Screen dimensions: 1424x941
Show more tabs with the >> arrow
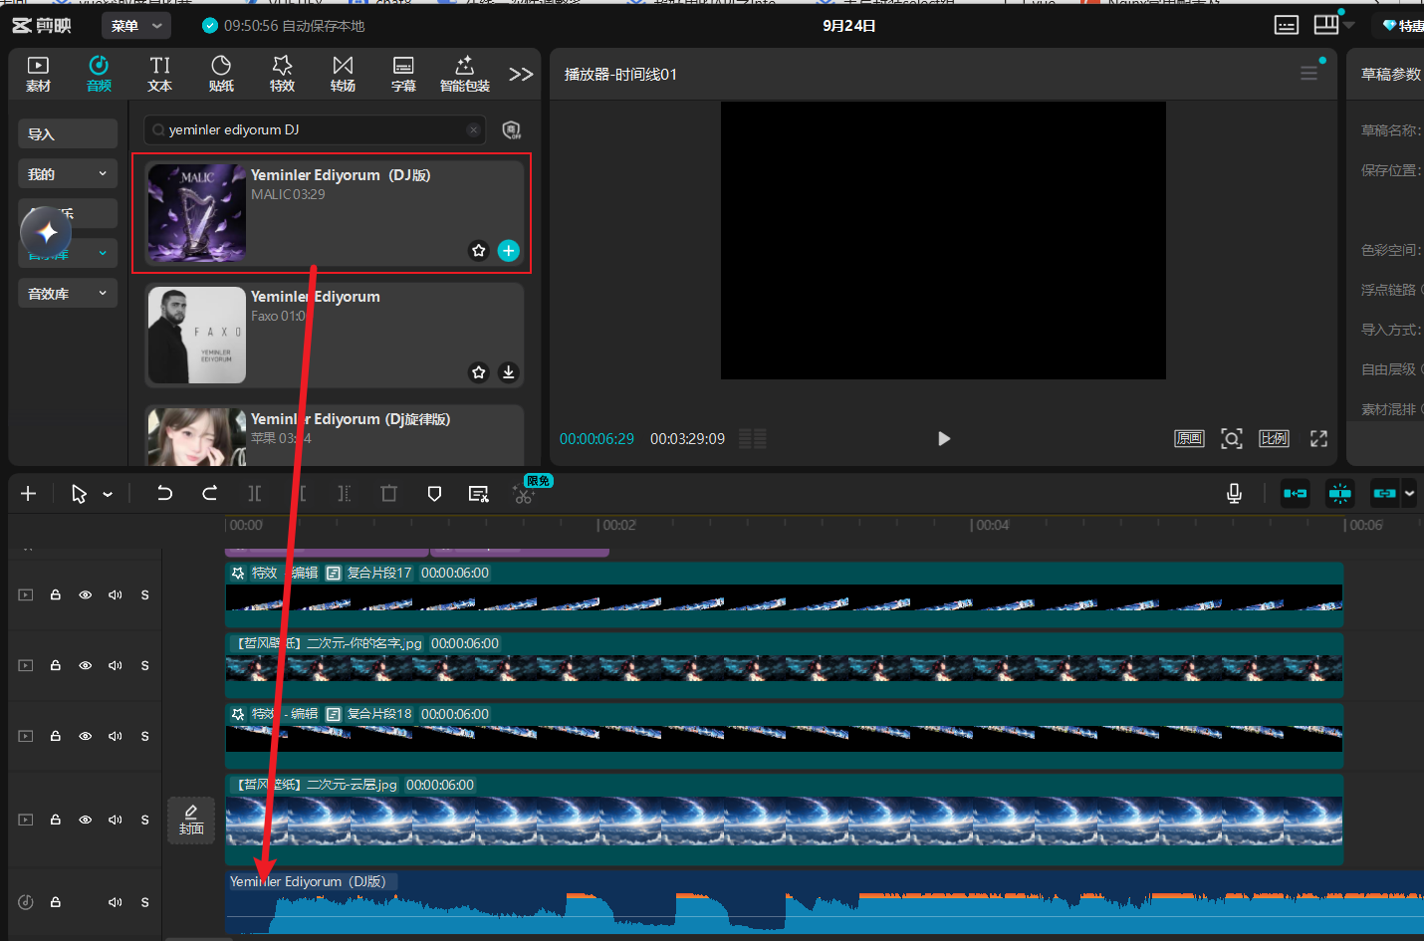point(521,75)
